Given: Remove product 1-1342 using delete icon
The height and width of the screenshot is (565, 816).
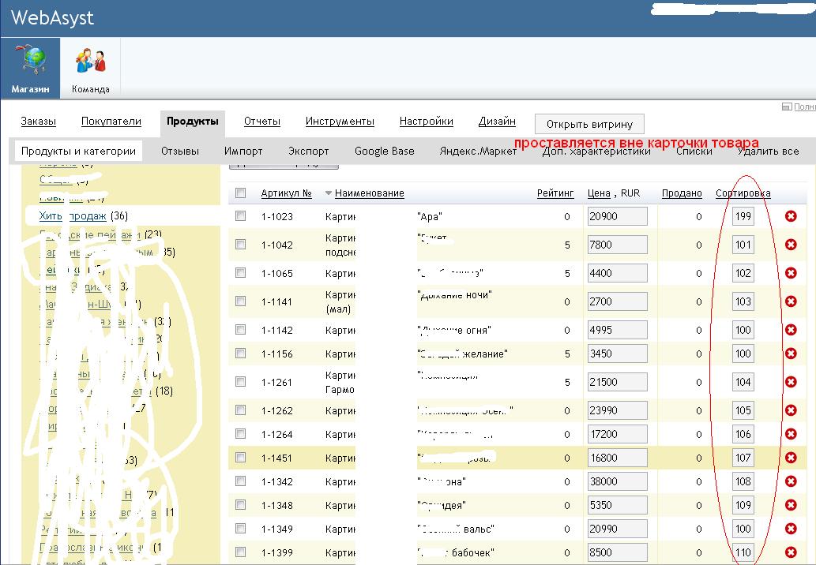Looking at the screenshot, I should pyautogui.click(x=791, y=481).
